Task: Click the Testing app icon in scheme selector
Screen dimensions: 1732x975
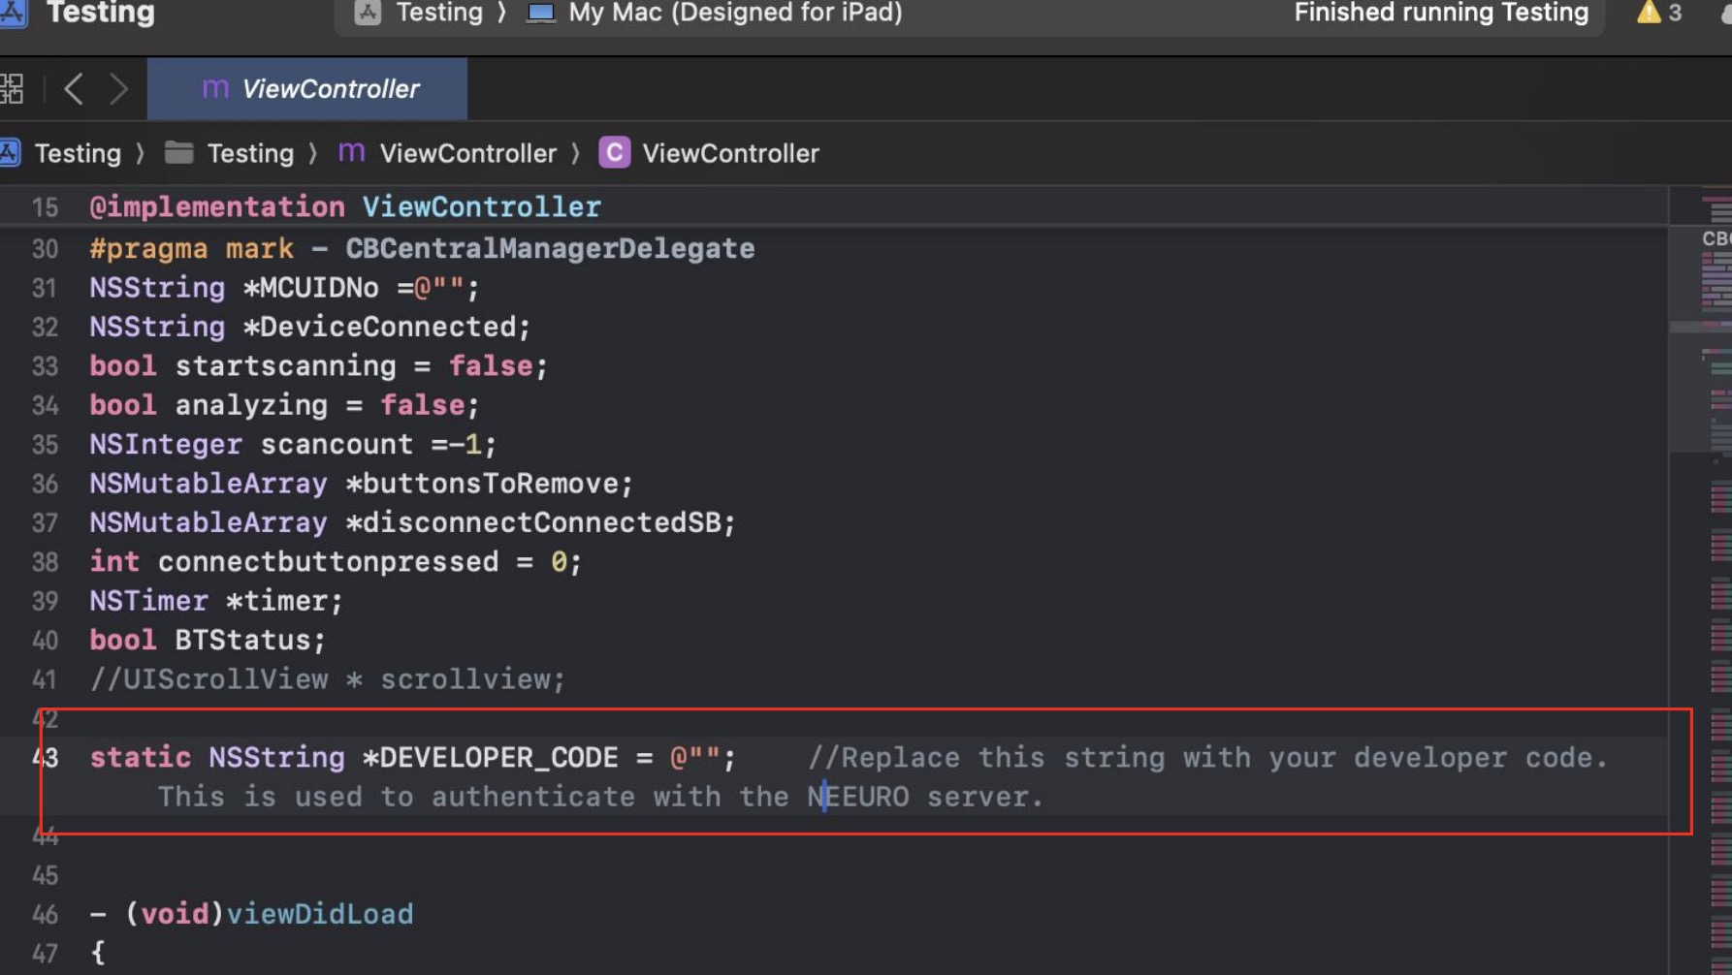Action: pyautogui.click(x=369, y=14)
